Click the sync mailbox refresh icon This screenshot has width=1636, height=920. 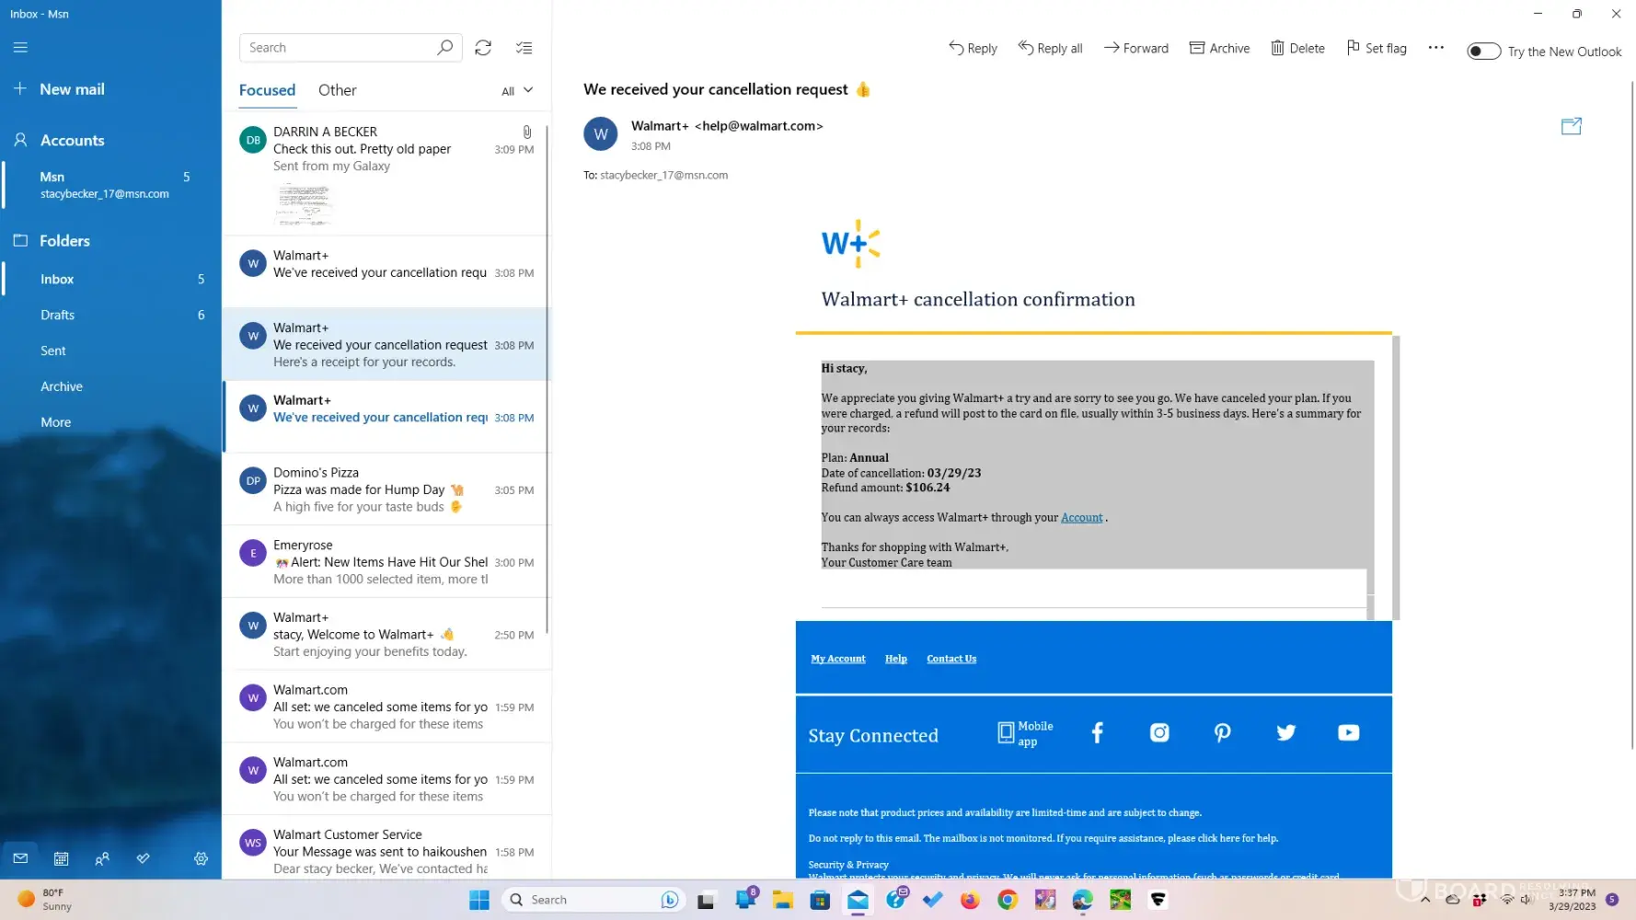click(483, 48)
